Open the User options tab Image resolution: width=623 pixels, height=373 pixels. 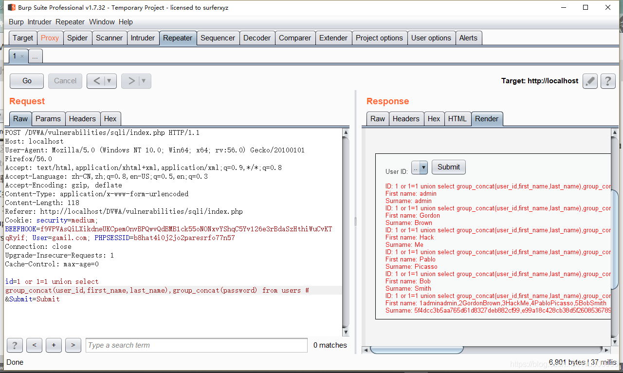click(431, 38)
